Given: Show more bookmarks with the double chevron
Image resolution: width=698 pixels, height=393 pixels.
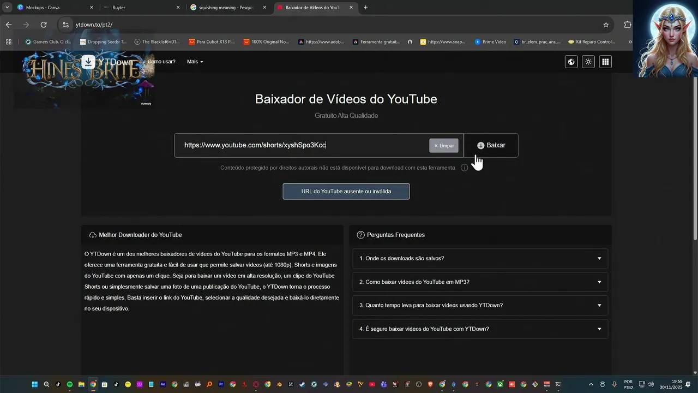Looking at the screenshot, I should pyautogui.click(x=630, y=41).
